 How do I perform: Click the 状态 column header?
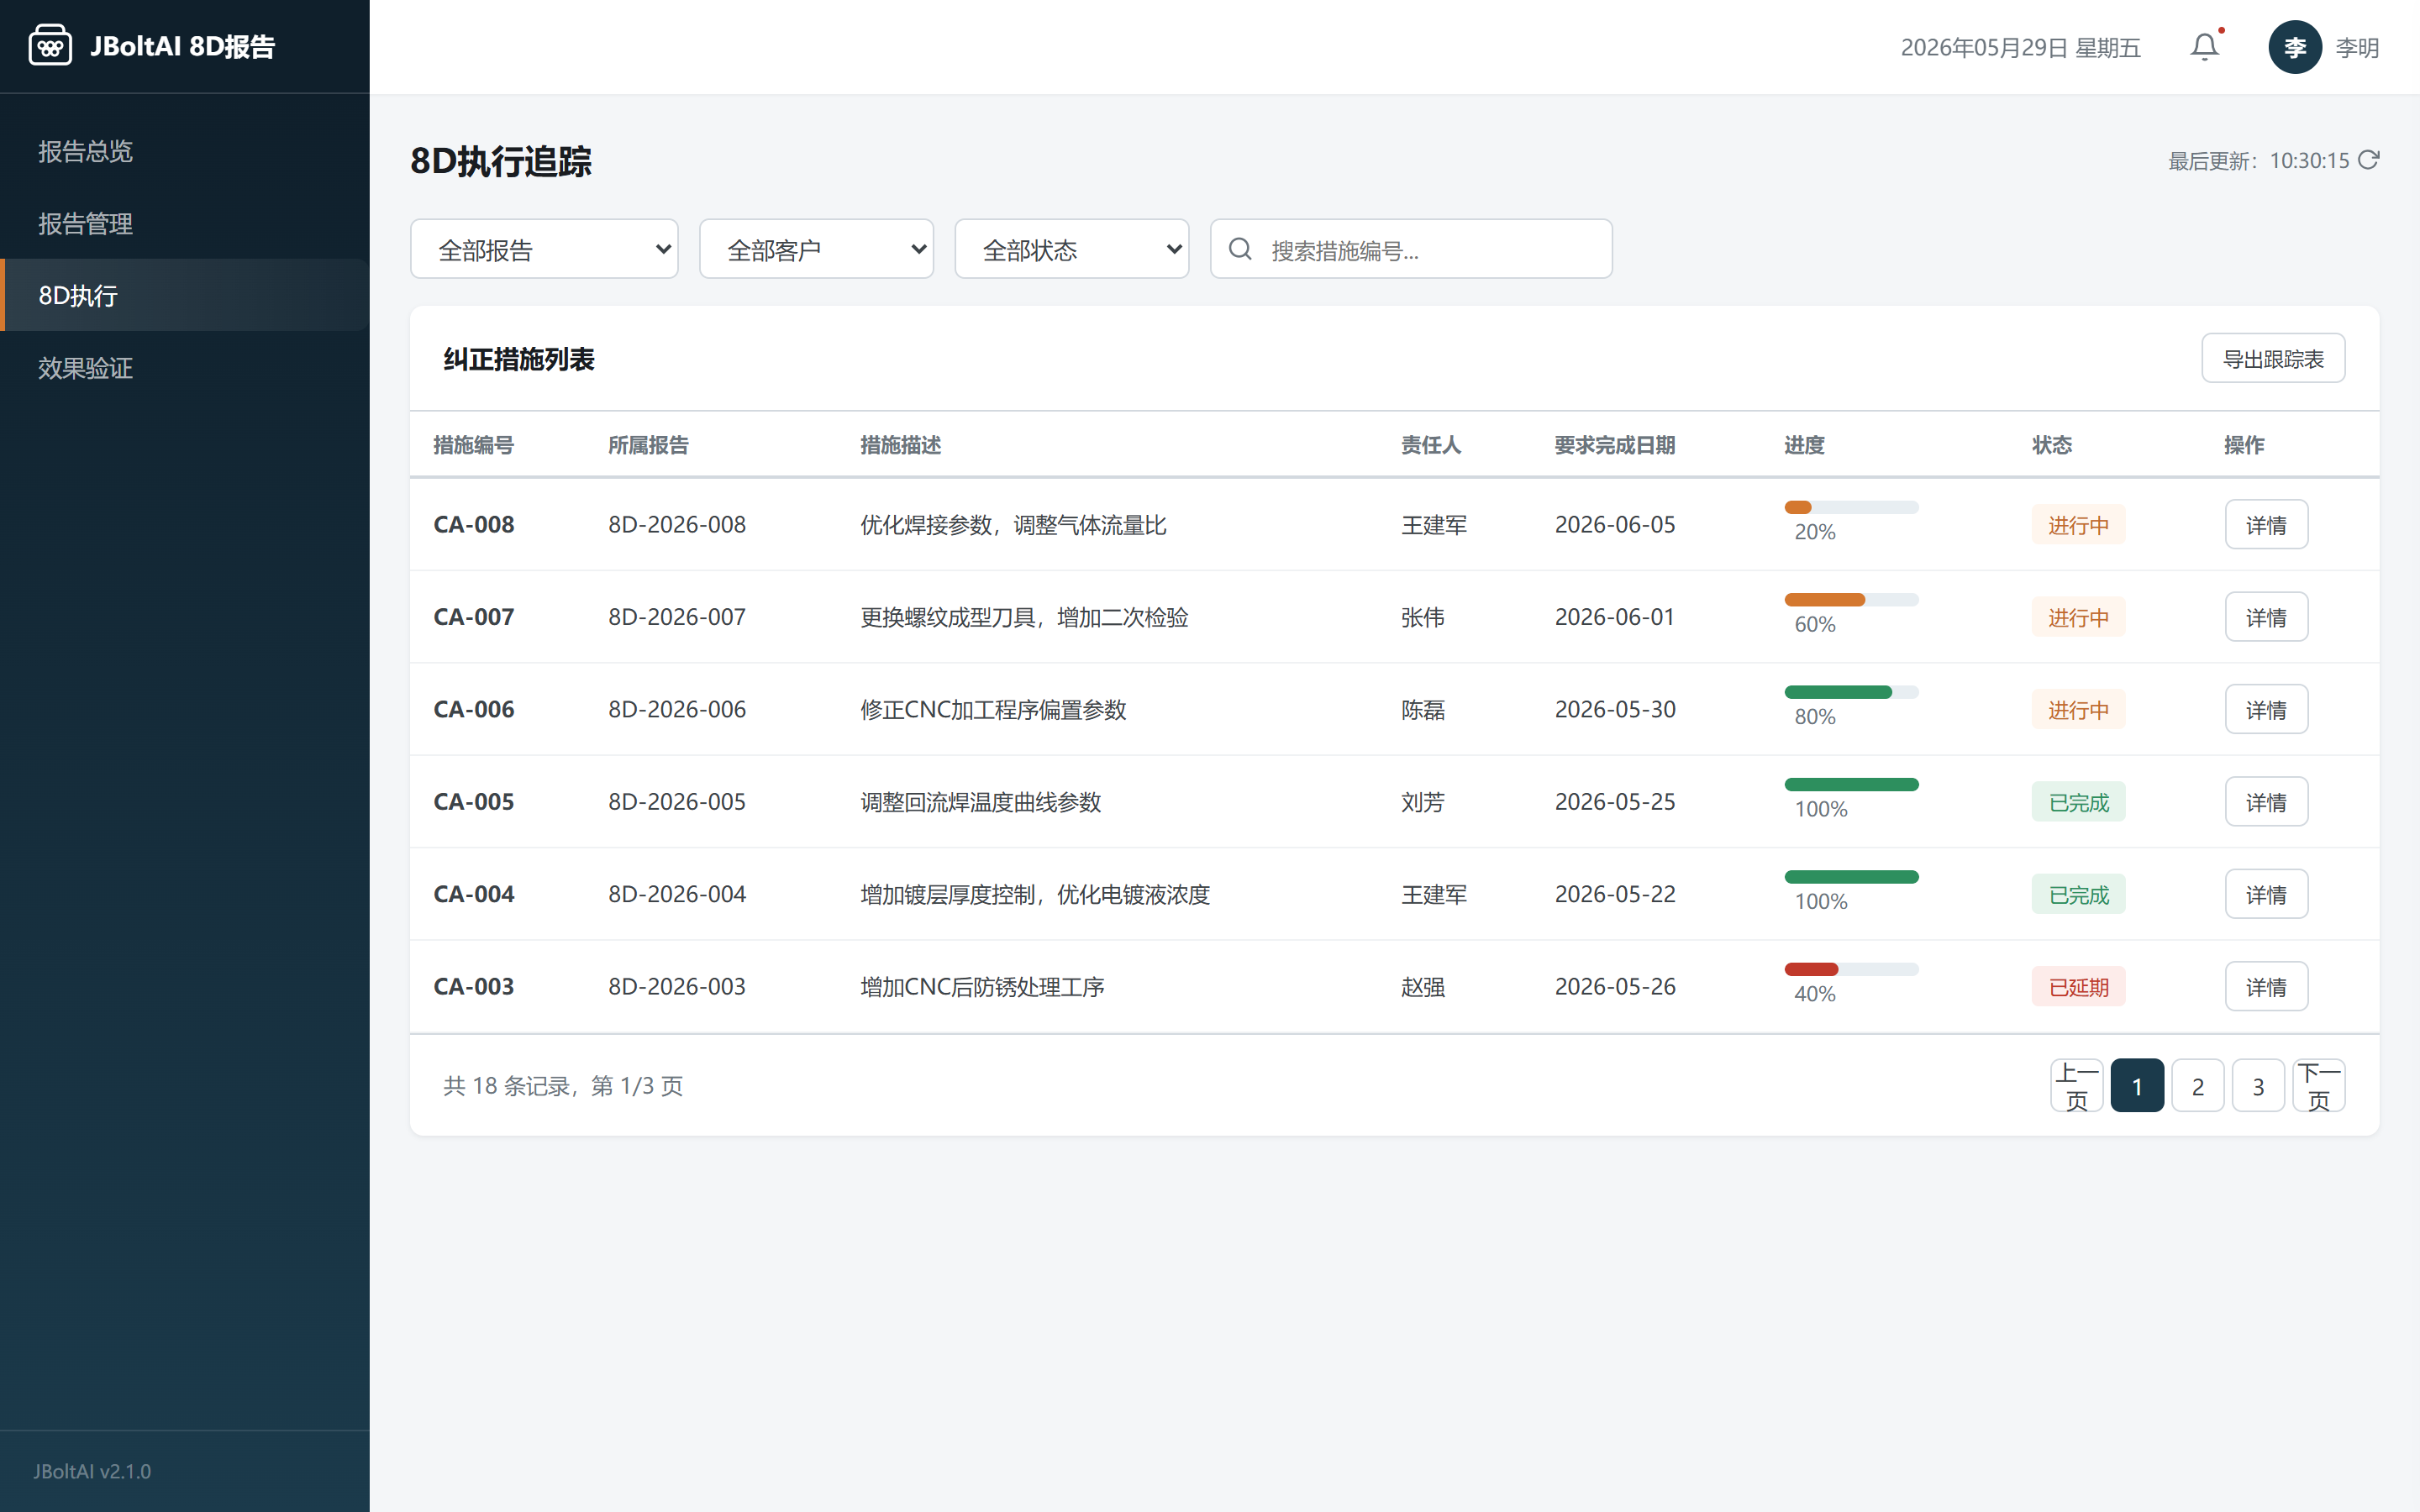pos(2052,445)
